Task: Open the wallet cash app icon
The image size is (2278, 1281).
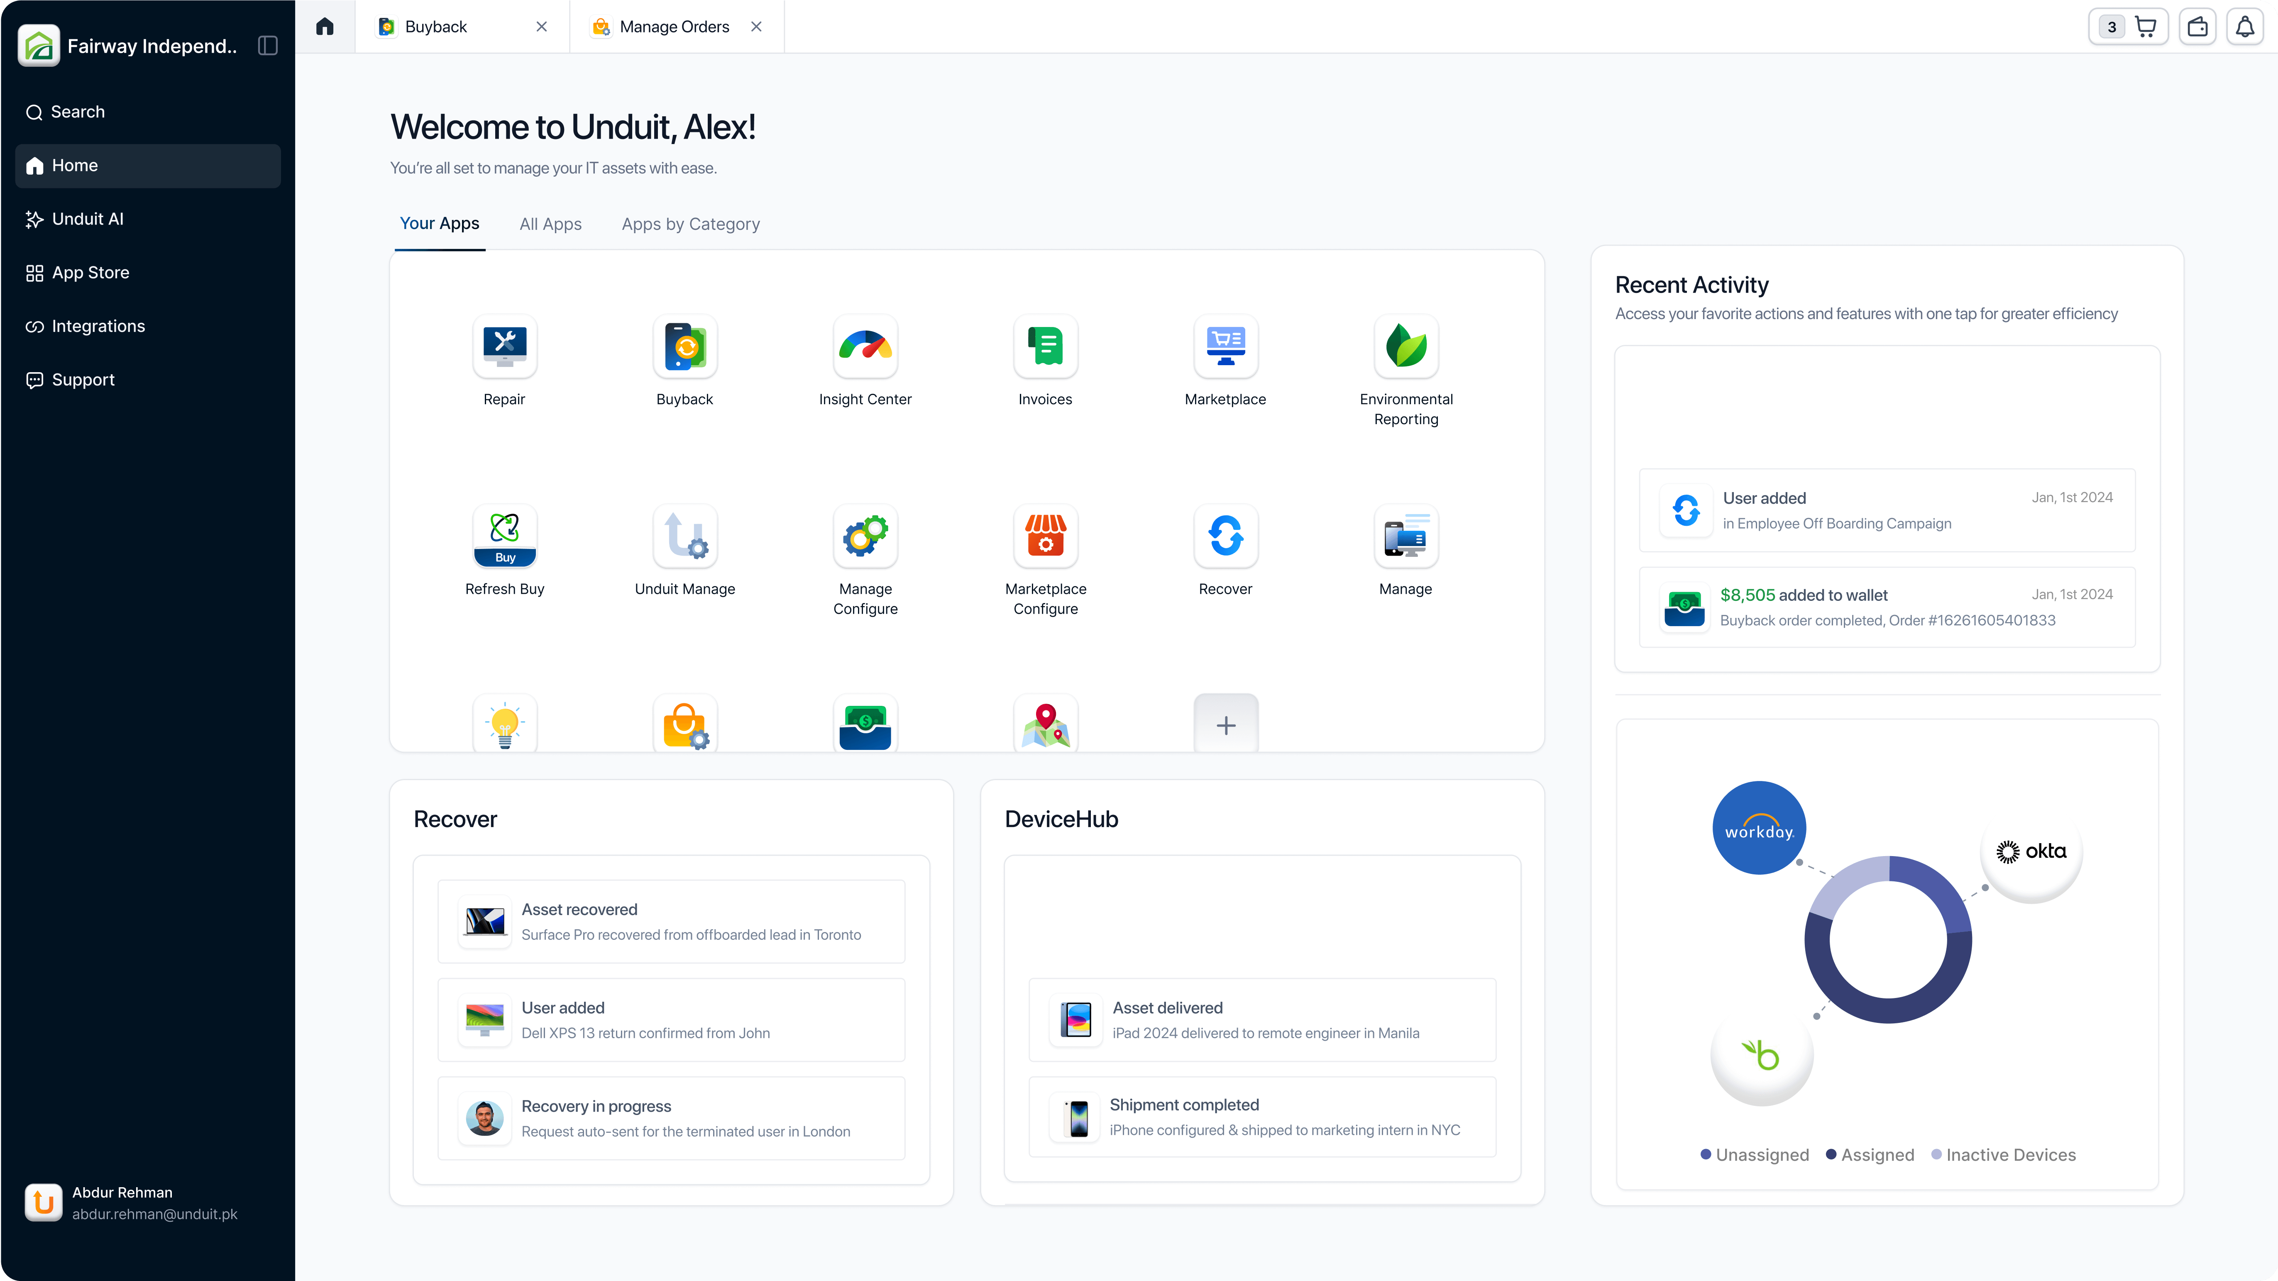Action: click(865, 724)
